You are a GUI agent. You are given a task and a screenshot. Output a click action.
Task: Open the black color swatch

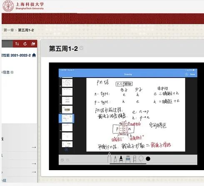tap(148, 159)
